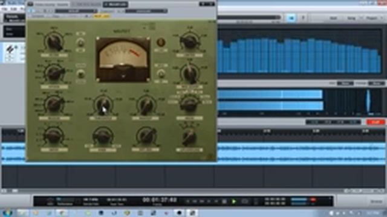This screenshot has height=217, width=387.
Task: Flip the upper toggle switch left of VU meter
Action: pyautogui.click(x=80, y=43)
